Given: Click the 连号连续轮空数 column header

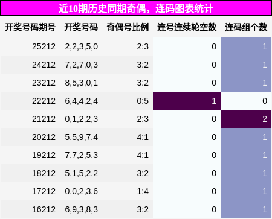Looking at the screenshot, I should click(x=187, y=27).
